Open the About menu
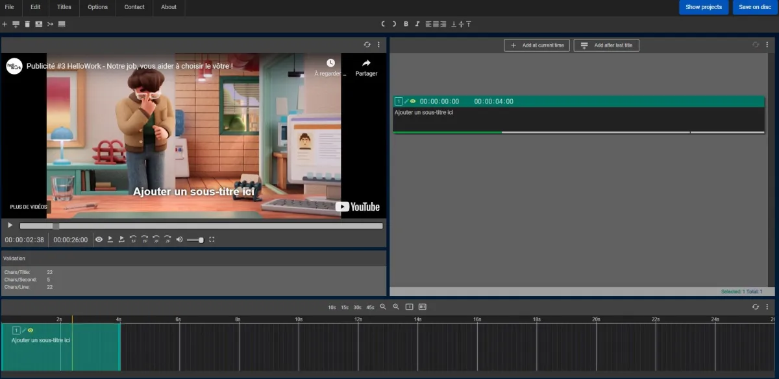779x379 pixels. coord(169,7)
